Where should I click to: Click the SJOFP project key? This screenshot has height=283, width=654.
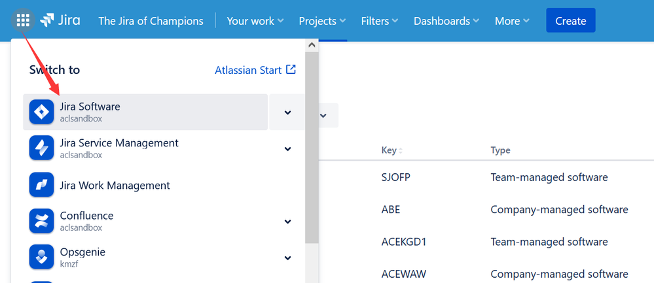click(396, 177)
